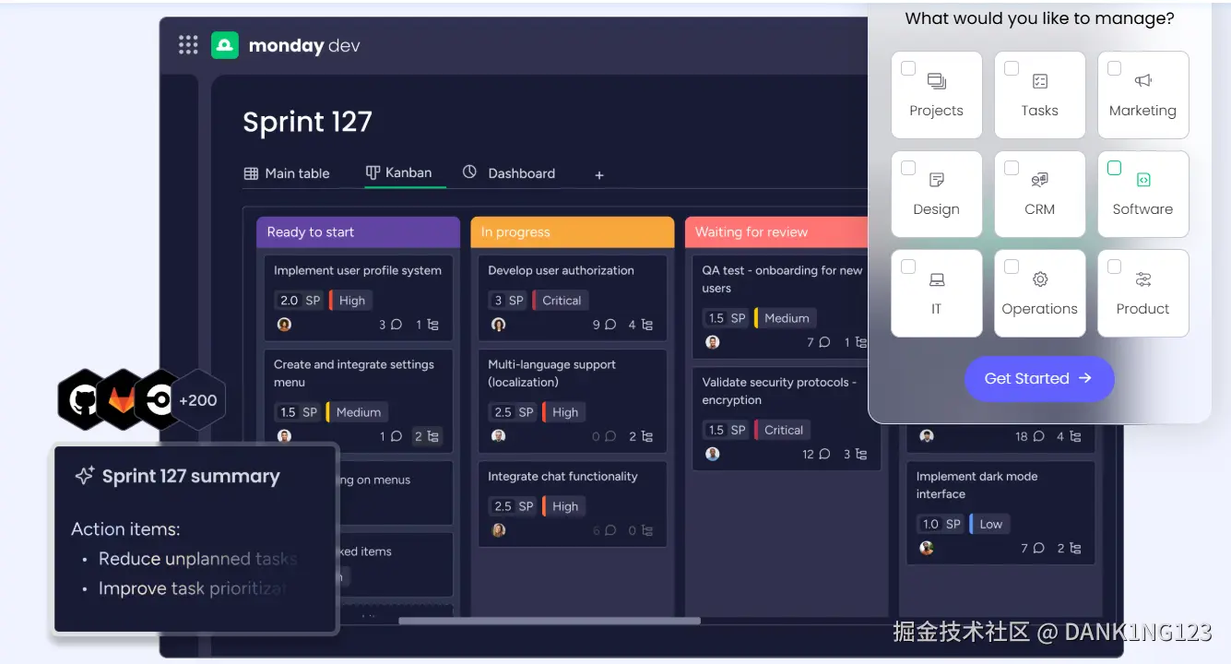The image size is (1231, 664).
Task: Click the Design category icon
Action: tap(937, 180)
